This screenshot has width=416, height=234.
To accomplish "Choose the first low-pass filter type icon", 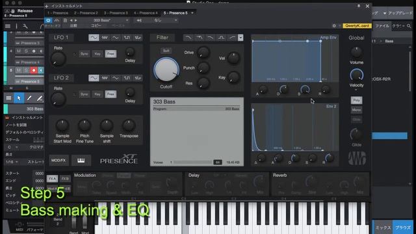I will [x=188, y=38].
